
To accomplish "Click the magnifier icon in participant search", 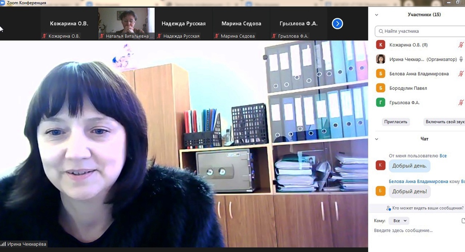I will tap(381, 31).
